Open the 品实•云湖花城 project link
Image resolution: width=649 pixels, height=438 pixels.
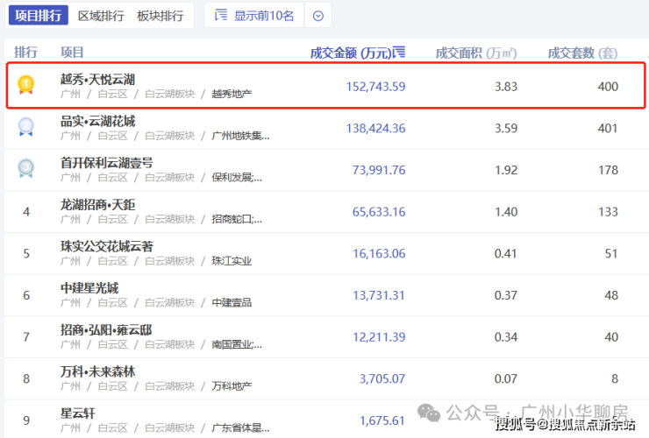[97, 121]
